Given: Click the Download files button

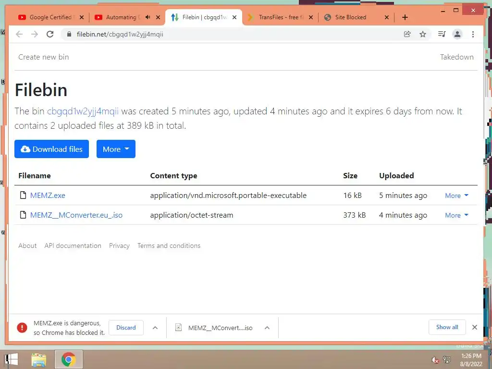Looking at the screenshot, I should [51, 149].
